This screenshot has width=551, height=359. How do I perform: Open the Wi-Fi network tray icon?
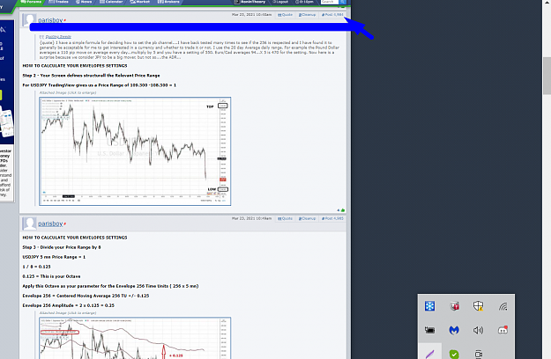click(503, 307)
